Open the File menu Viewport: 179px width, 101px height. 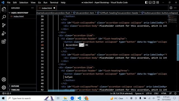pyautogui.click(x=9, y=3)
